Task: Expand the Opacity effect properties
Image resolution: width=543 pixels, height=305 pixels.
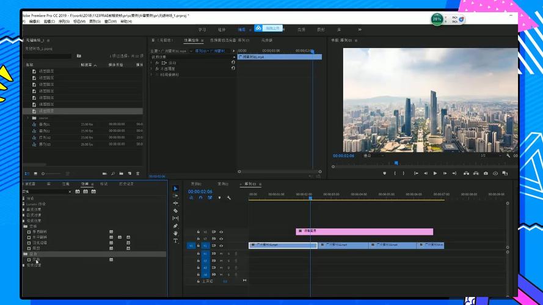Action: (151, 68)
